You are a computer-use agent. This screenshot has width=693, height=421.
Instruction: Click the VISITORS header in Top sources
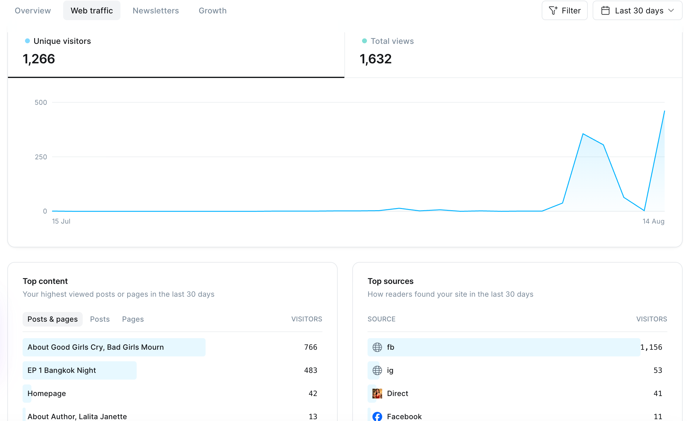click(652, 319)
